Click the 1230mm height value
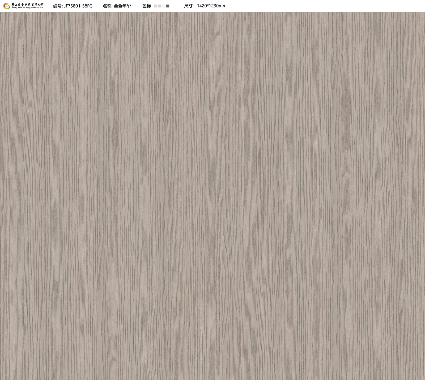The height and width of the screenshot is (380, 425). [218, 6]
